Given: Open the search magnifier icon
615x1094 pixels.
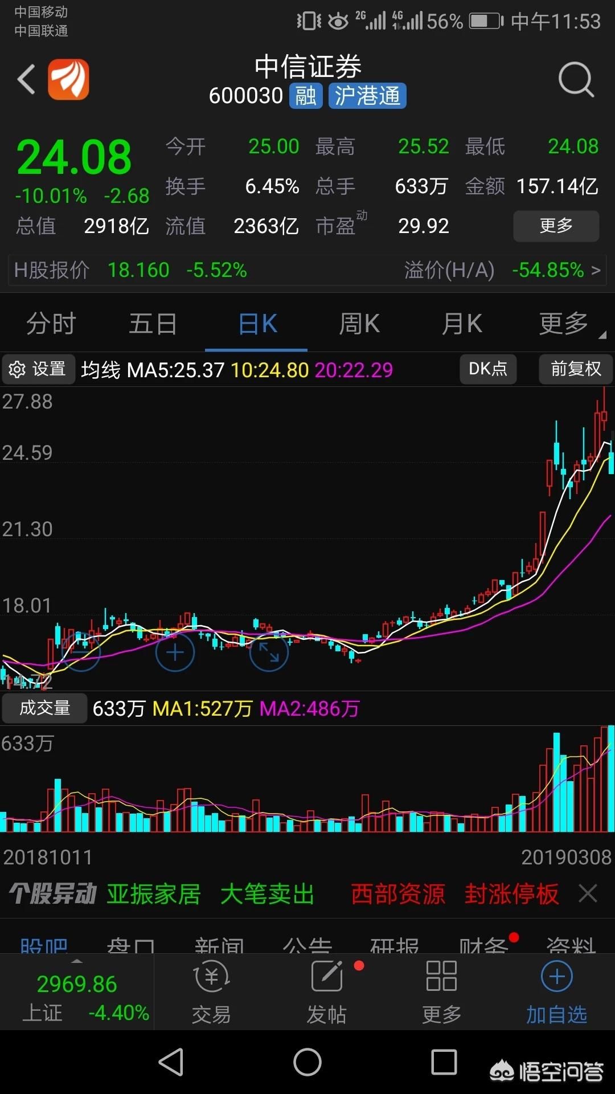Looking at the screenshot, I should [576, 80].
